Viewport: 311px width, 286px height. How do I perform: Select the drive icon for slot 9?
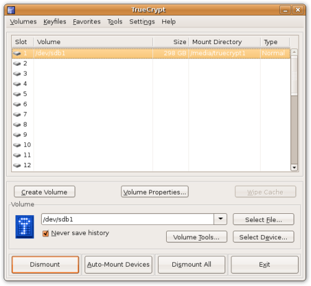coord(17,135)
